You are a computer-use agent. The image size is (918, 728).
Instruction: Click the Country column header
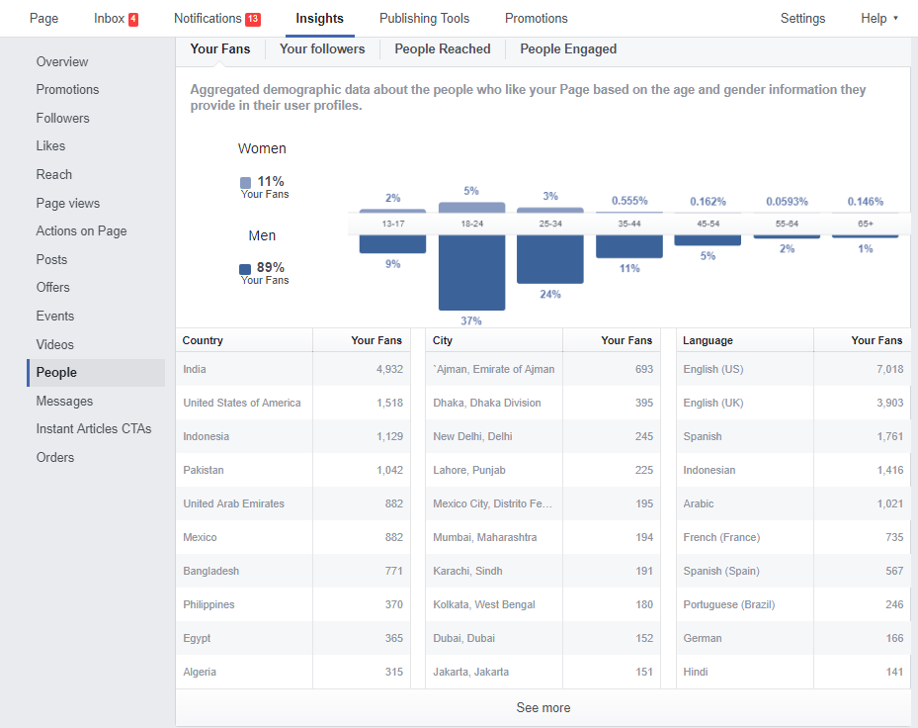pos(203,340)
